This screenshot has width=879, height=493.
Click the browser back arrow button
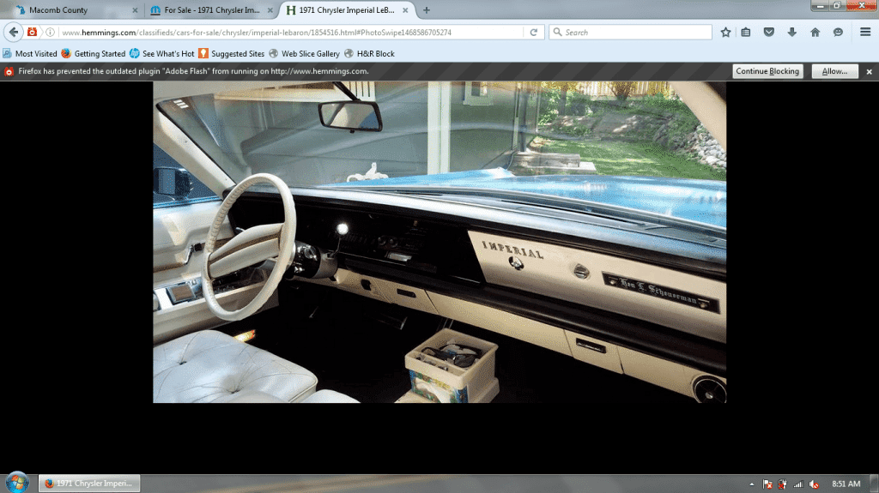(13, 32)
